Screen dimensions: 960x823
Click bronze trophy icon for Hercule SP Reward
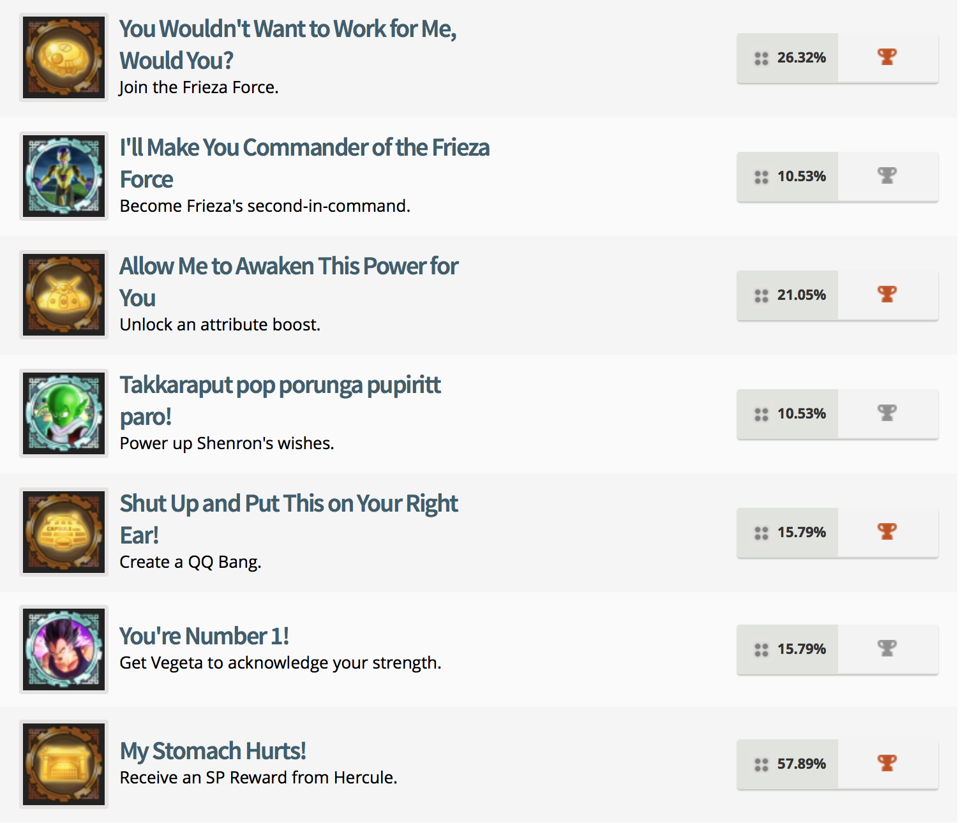coord(887,764)
